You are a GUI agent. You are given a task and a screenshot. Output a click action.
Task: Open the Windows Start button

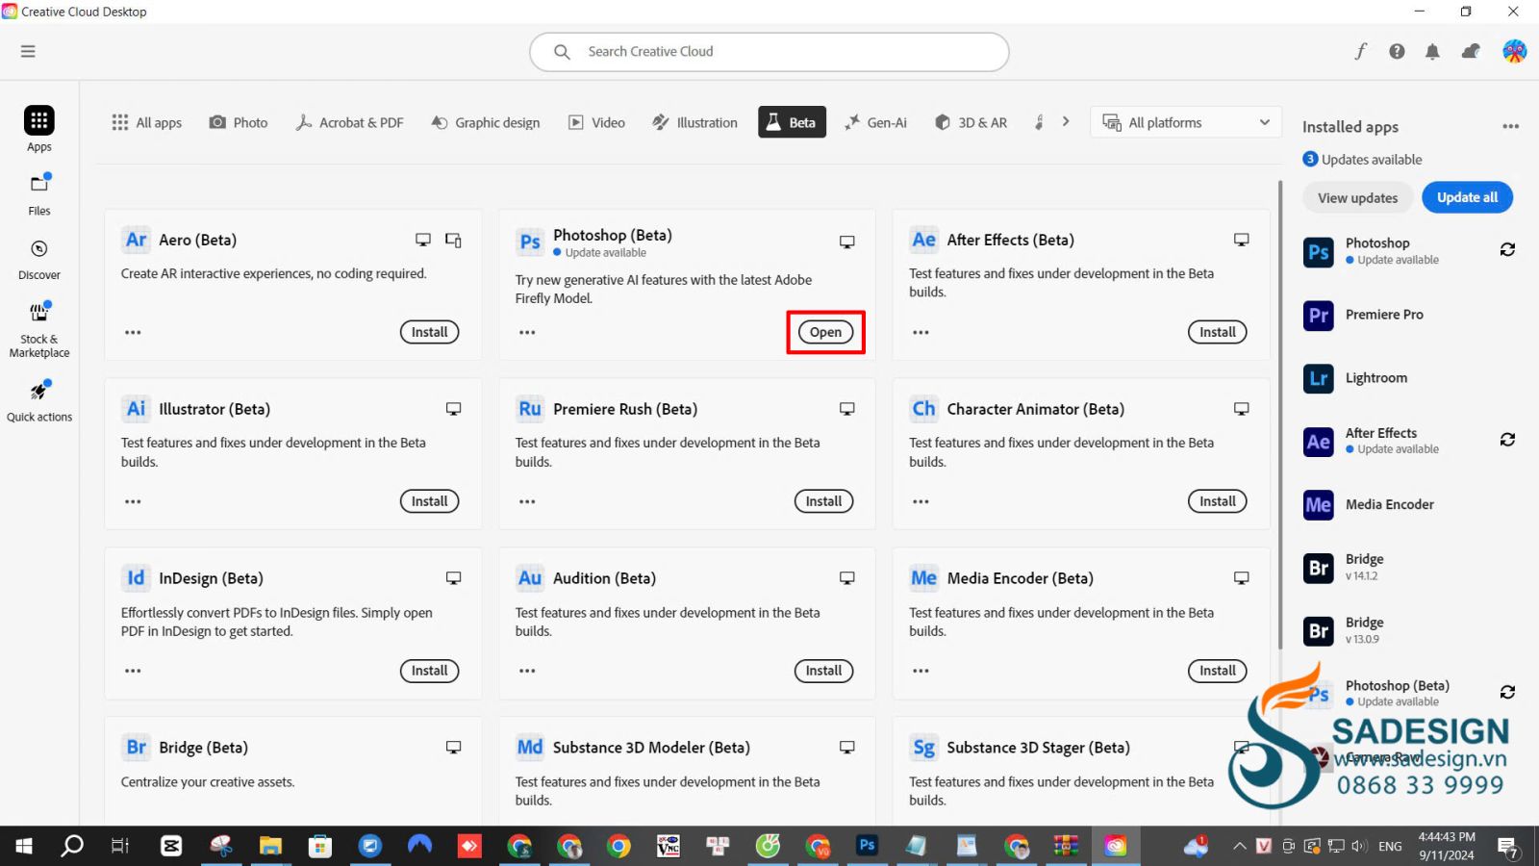[24, 846]
